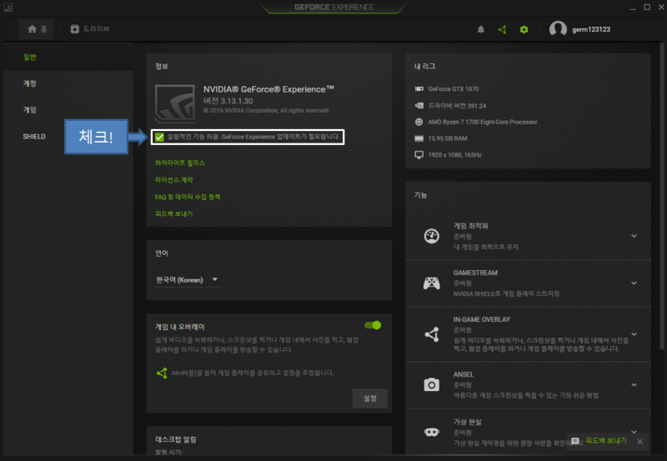Click the CPU icon beside AMD Ryzen 7
Image resolution: width=667 pixels, height=461 pixels.
pyautogui.click(x=419, y=122)
